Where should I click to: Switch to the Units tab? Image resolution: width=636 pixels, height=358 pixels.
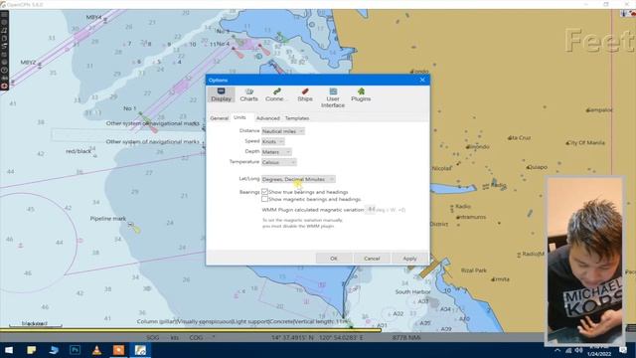tap(239, 117)
